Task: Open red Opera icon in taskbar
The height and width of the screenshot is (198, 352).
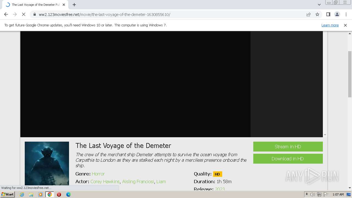Action: [x=59, y=194]
